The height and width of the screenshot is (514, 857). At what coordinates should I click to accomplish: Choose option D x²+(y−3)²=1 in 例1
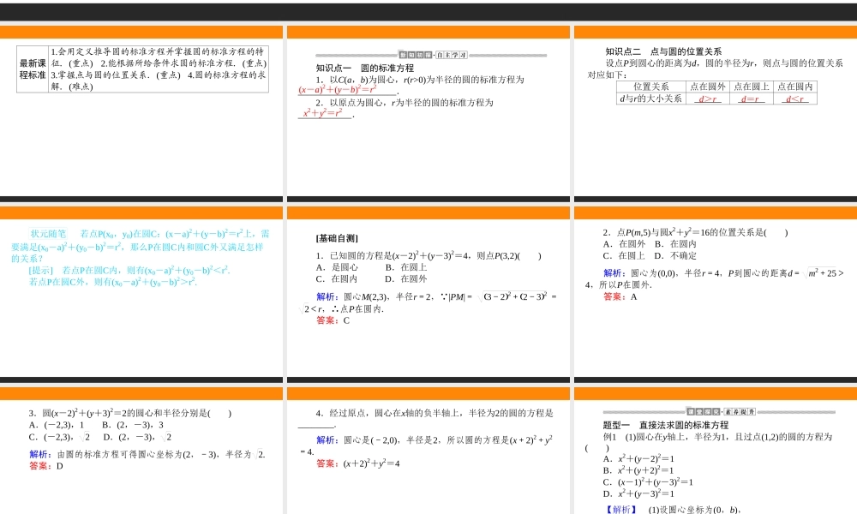639,493
